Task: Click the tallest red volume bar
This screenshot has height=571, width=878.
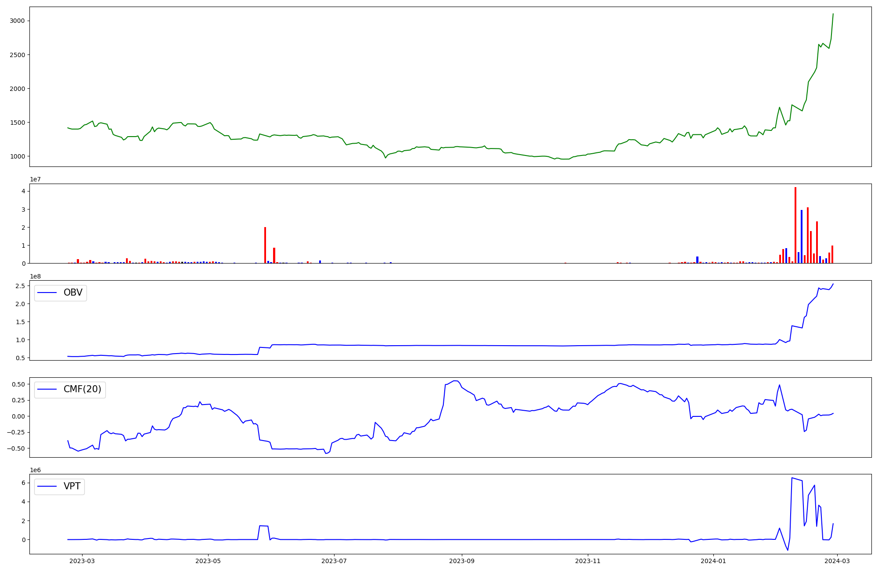Action: coord(795,224)
